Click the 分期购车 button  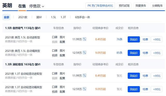[157, 6]
